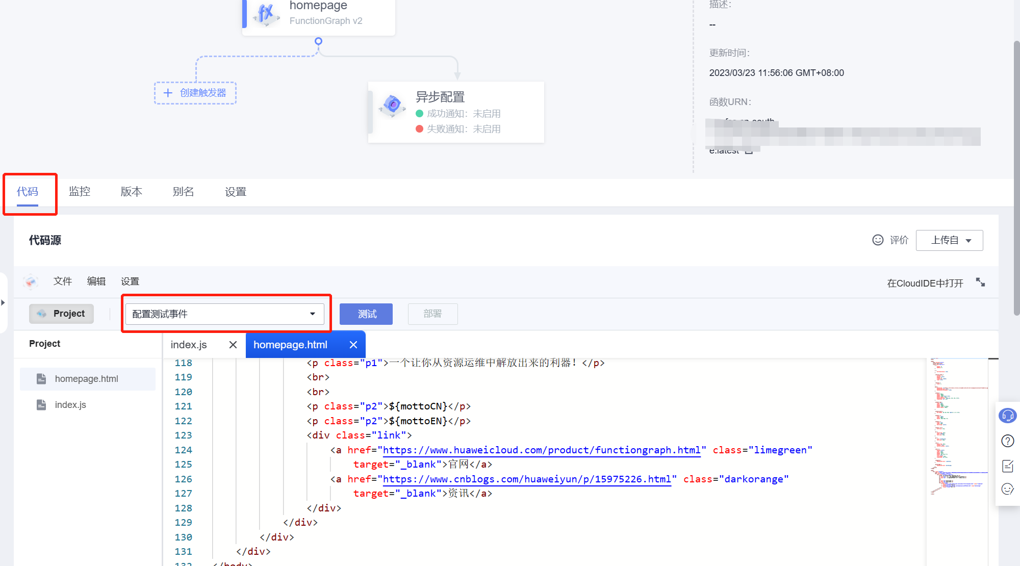This screenshot has width=1020, height=566.
Task: Click the fullscreen expand editor icon
Action: coord(980,282)
